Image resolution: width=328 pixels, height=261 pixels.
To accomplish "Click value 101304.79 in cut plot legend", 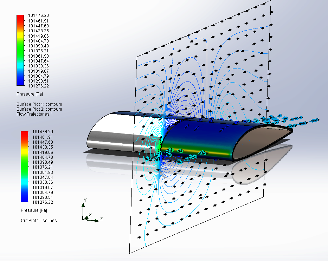I will click(43, 192).
